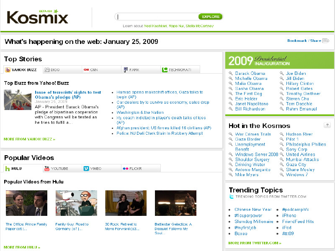Screen dimensions: 335x251
Task: Open the Neel Kashkari suggestion link
Action: 155,26
